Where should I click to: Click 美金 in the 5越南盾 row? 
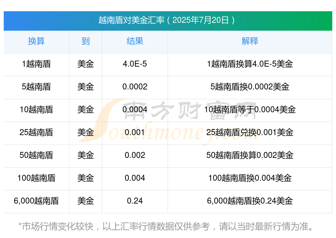(x=85, y=87)
